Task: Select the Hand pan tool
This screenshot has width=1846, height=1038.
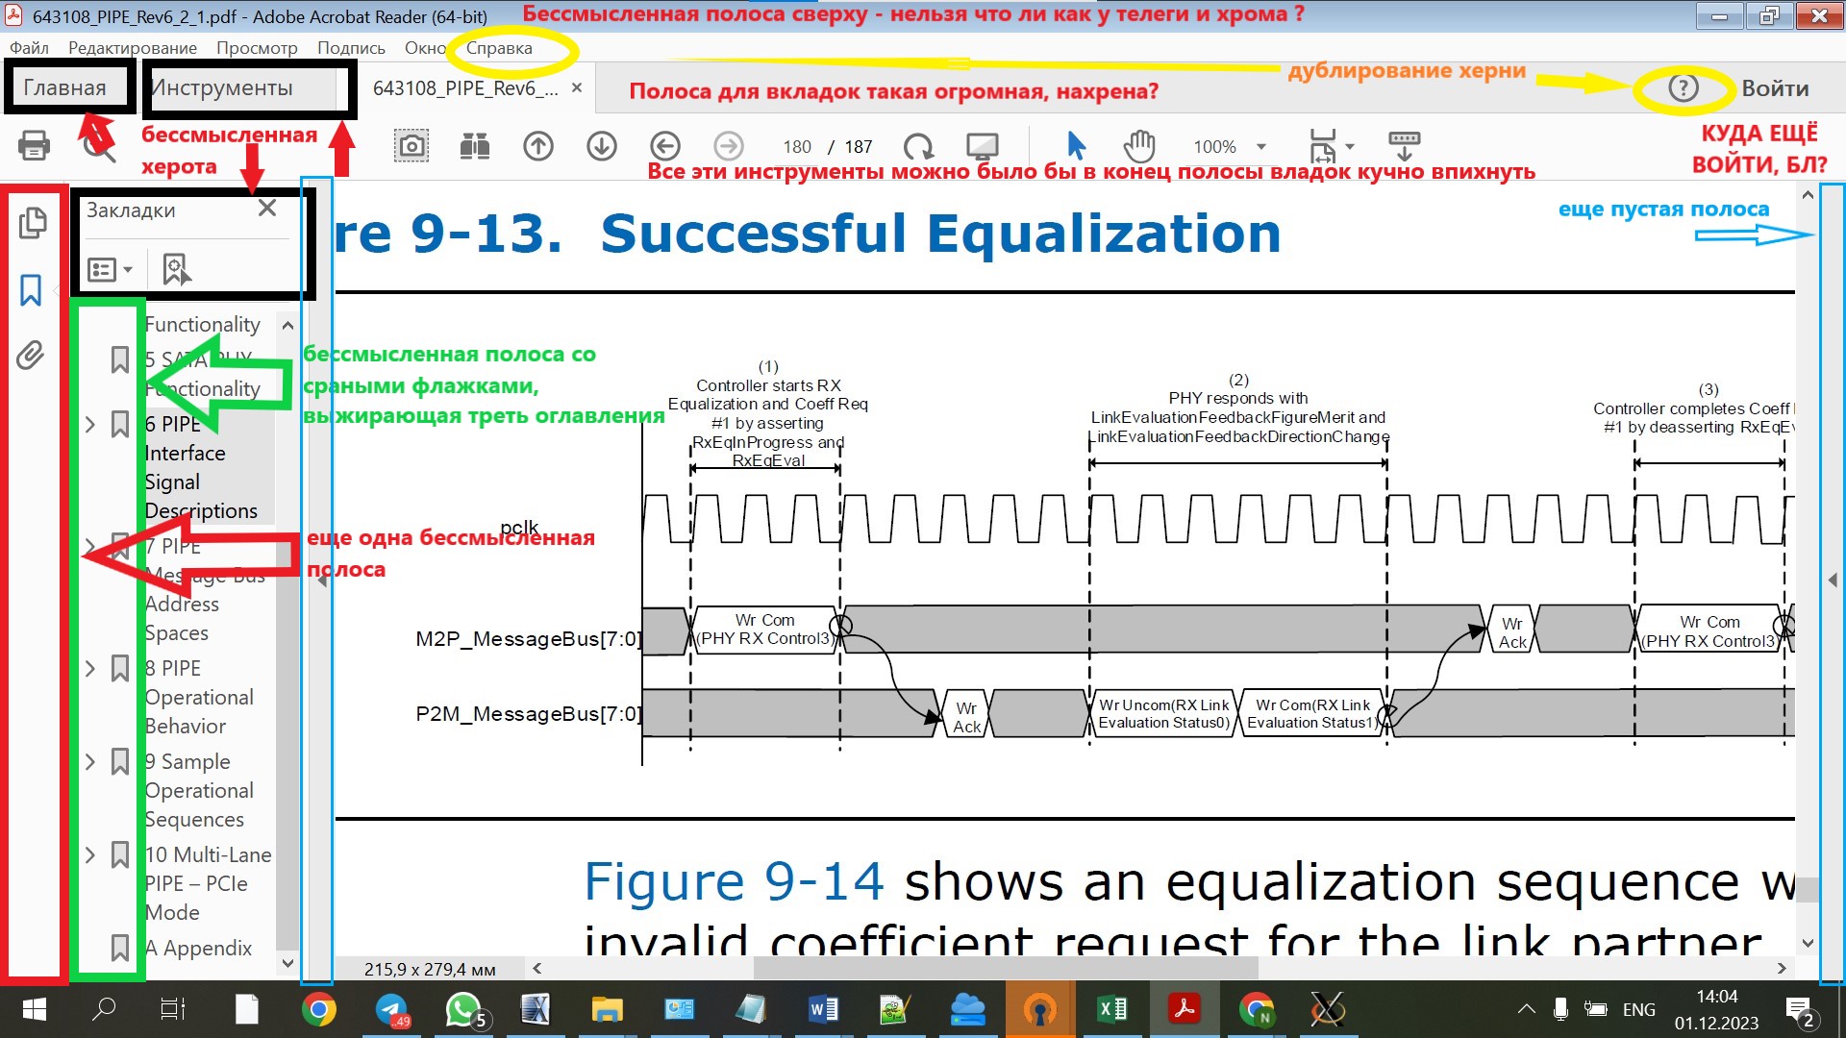Action: [1139, 146]
